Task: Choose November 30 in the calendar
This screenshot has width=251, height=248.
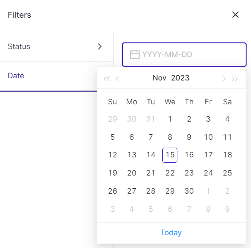Action: 189,191
